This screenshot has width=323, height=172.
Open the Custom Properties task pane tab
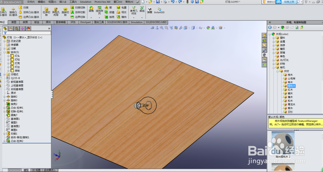point(264,60)
